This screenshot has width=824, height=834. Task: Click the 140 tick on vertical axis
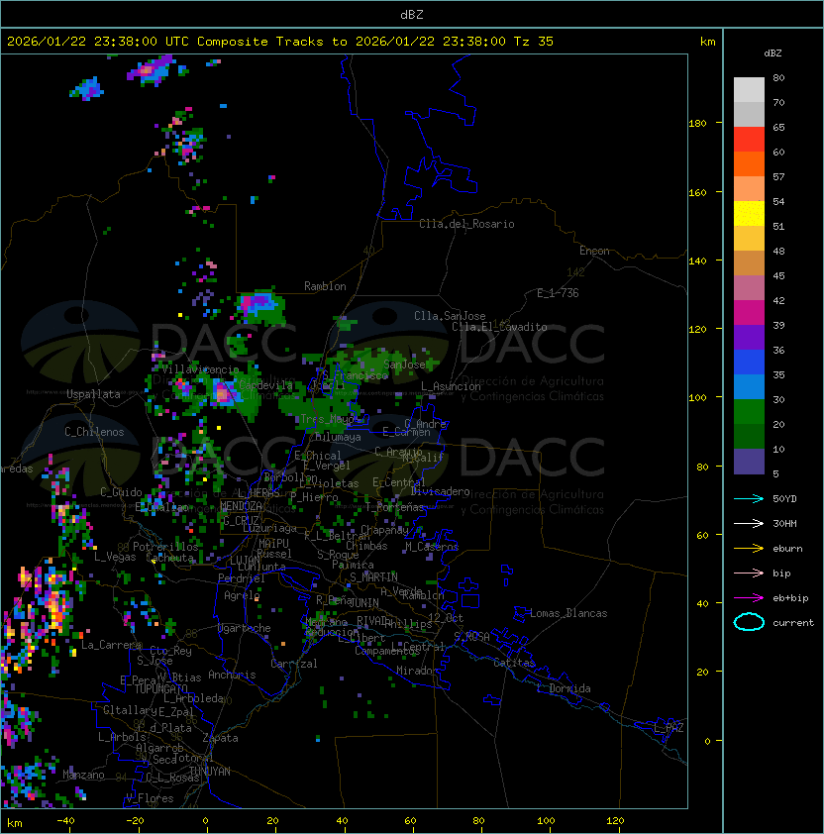[x=697, y=261]
